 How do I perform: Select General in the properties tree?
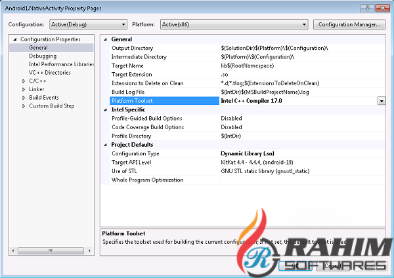(x=38, y=48)
